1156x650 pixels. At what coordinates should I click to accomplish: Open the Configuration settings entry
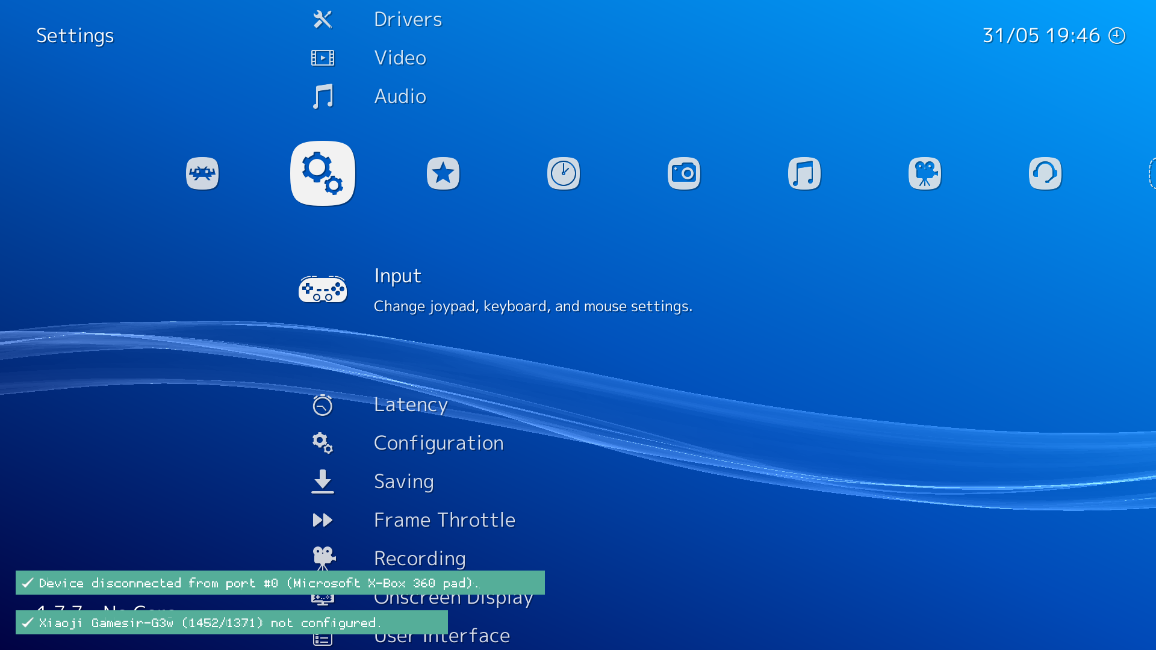click(x=439, y=443)
